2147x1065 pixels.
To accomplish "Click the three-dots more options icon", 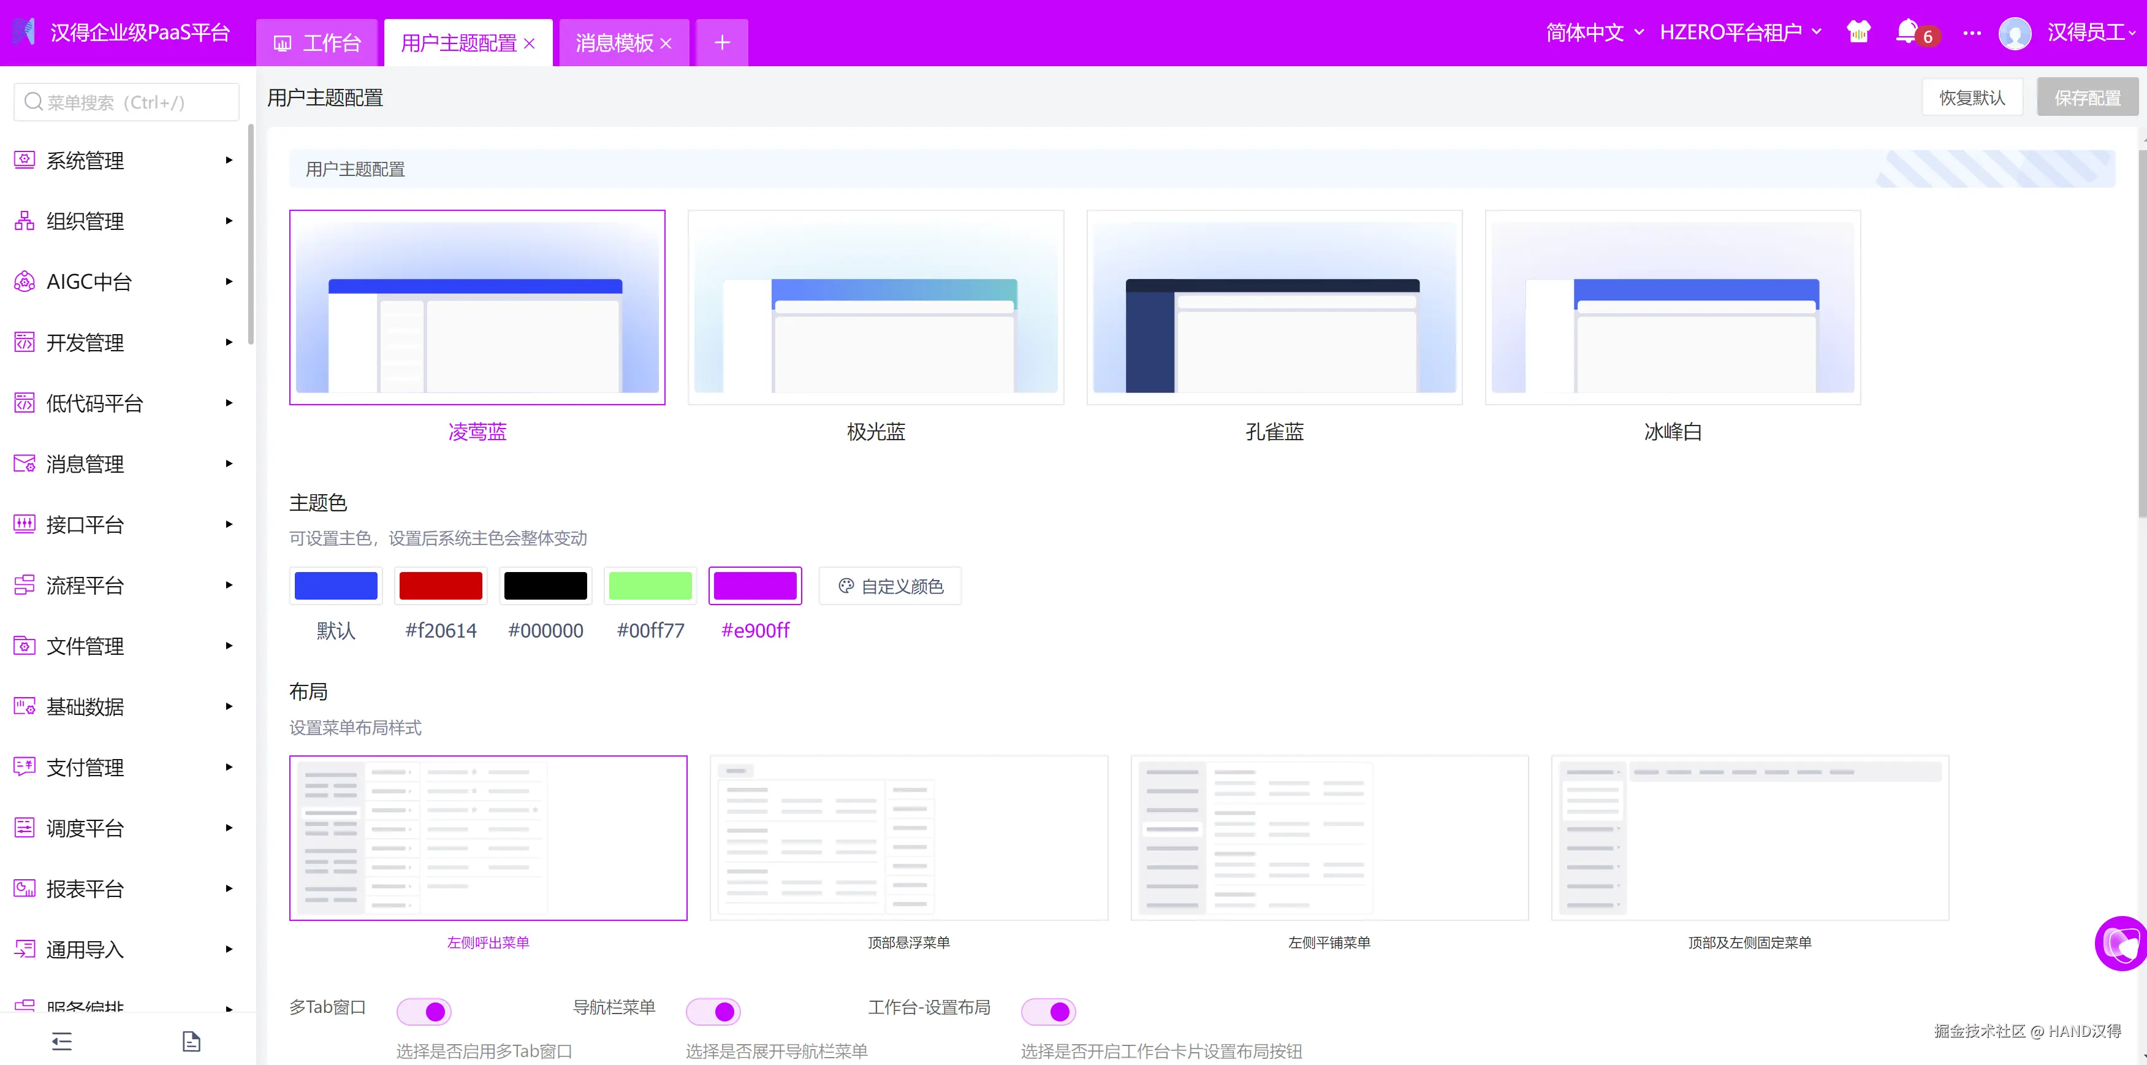I will tap(1972, 32).
